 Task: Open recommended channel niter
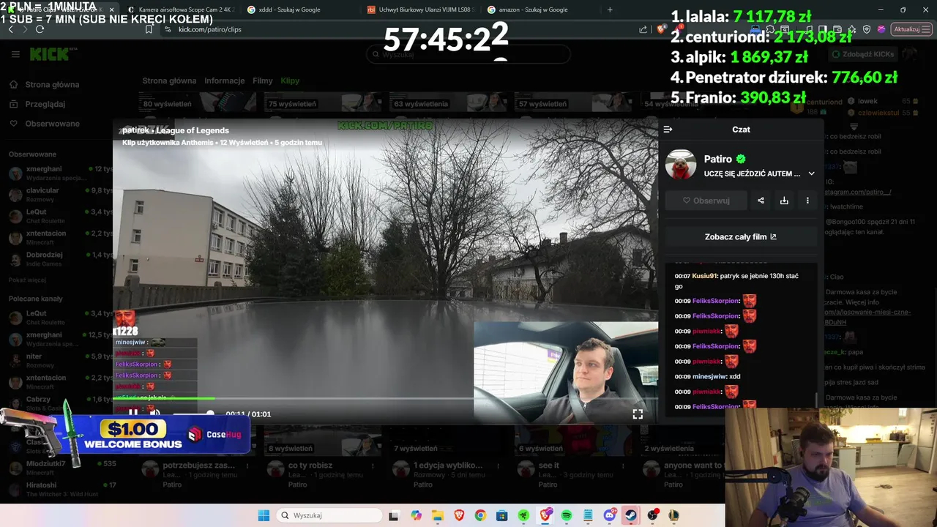click(x=60, y=360)
